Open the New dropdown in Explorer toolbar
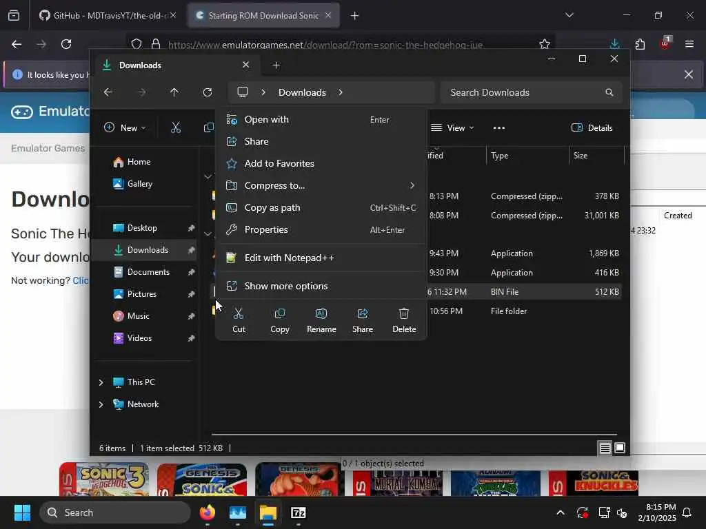 pos(125,128)
